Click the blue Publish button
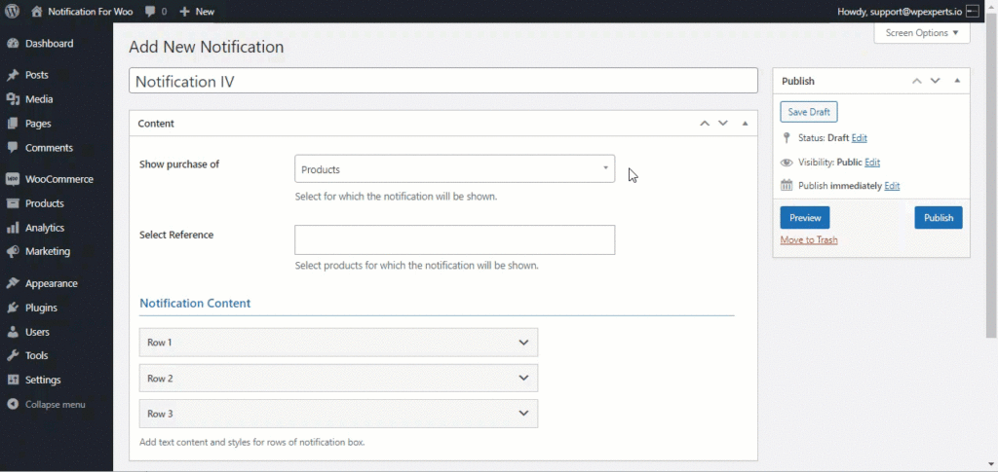Screen dimensions: 998x472 coord(939,217)
